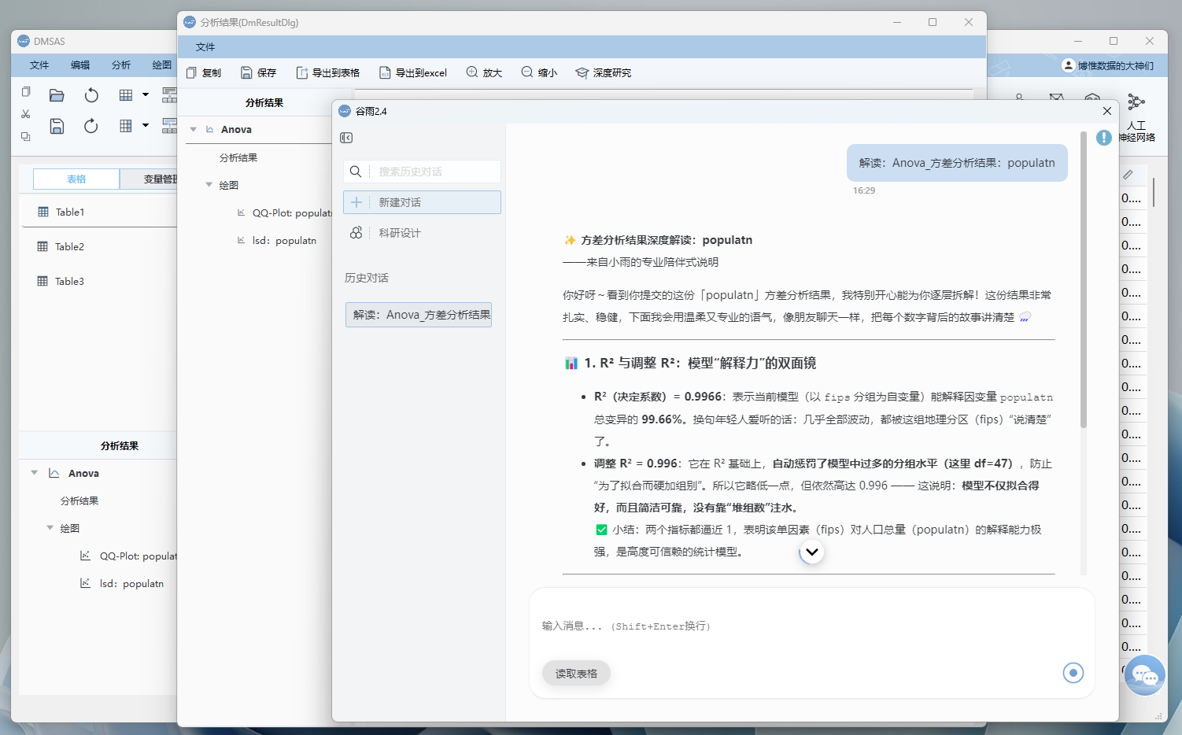Open the 人工神经网络 neural network tool
The width and height of the screenshot is (1182, 735).
click(x=1136, y=117)
